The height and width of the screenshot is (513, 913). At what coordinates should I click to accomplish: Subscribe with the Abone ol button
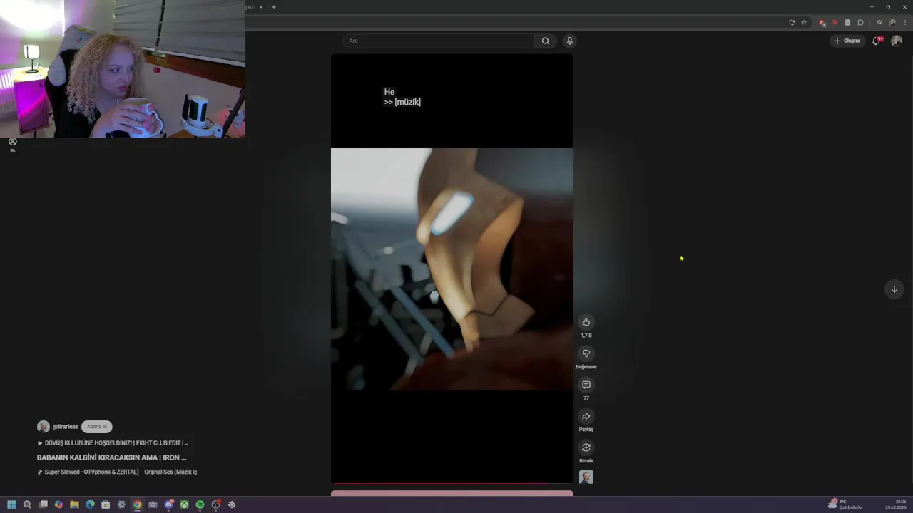97,427
